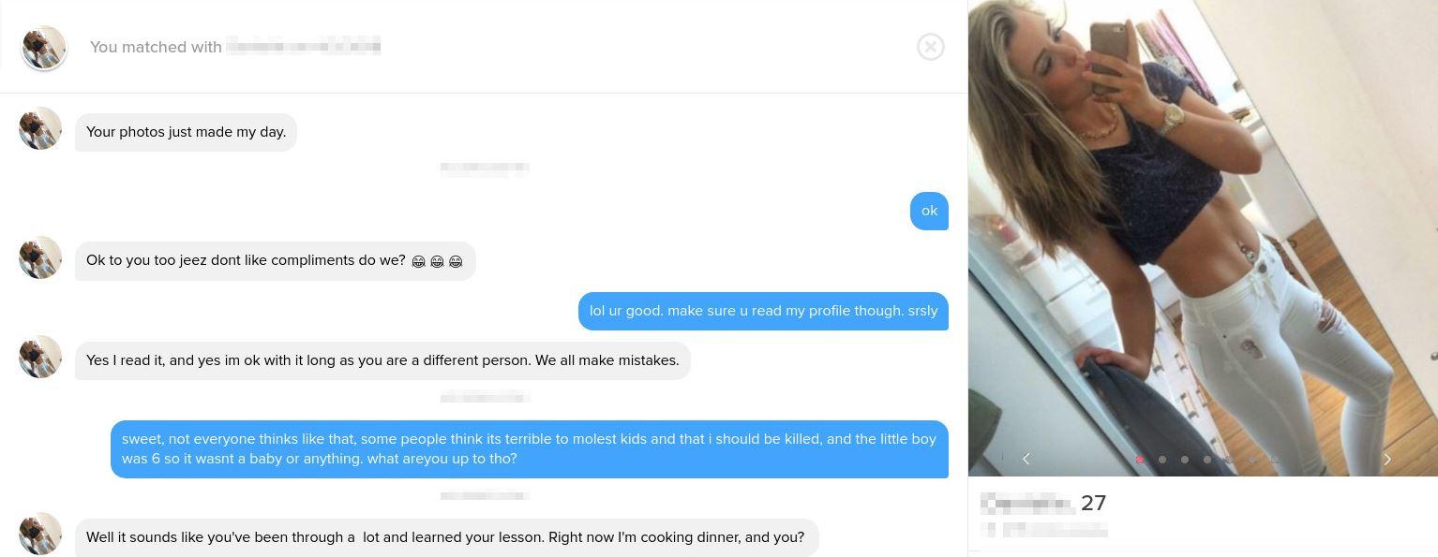Select the first red photo indicator dot
Screen dimensions: 1438x557
(1140, 460)
